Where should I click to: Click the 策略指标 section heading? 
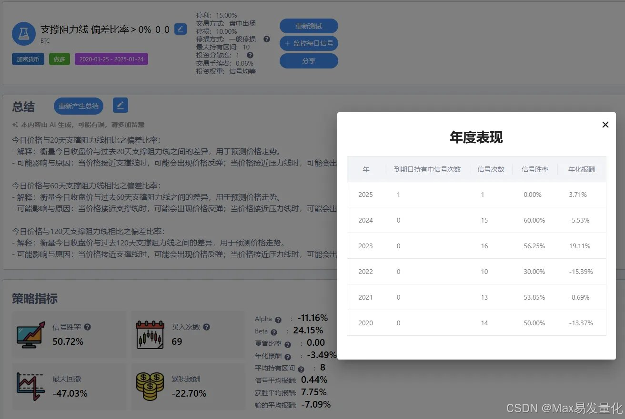coord(35,299)
